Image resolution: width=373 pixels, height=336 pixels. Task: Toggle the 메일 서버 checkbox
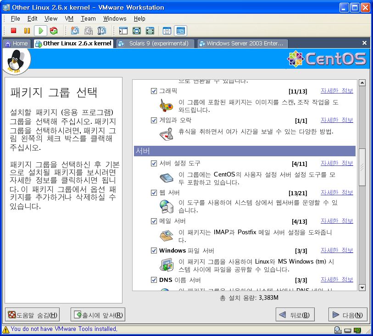coord(154,221)
